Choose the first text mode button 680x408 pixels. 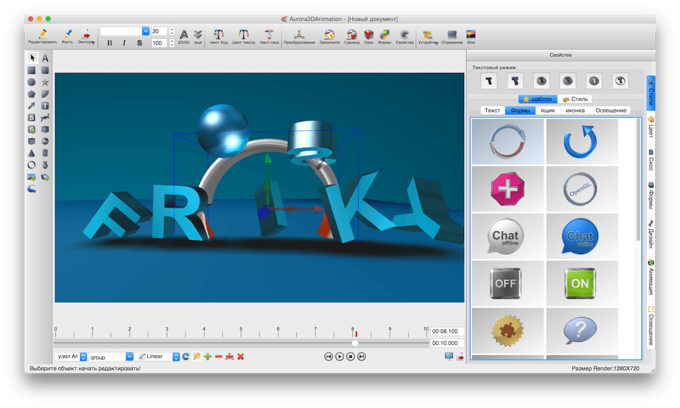[x=489, y=81]
